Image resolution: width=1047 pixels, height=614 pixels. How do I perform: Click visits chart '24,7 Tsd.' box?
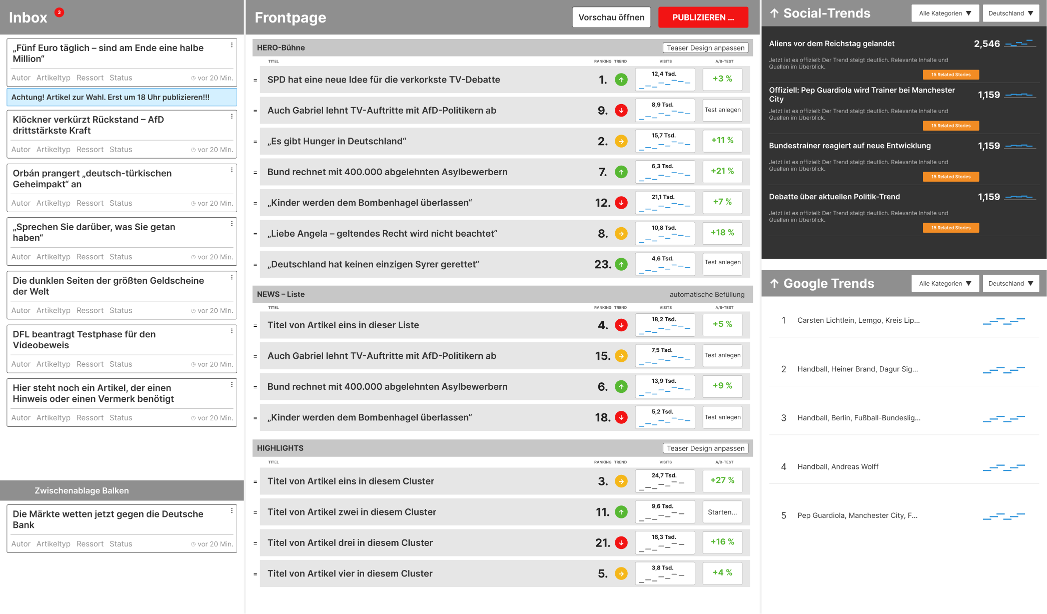click(665, 481)
